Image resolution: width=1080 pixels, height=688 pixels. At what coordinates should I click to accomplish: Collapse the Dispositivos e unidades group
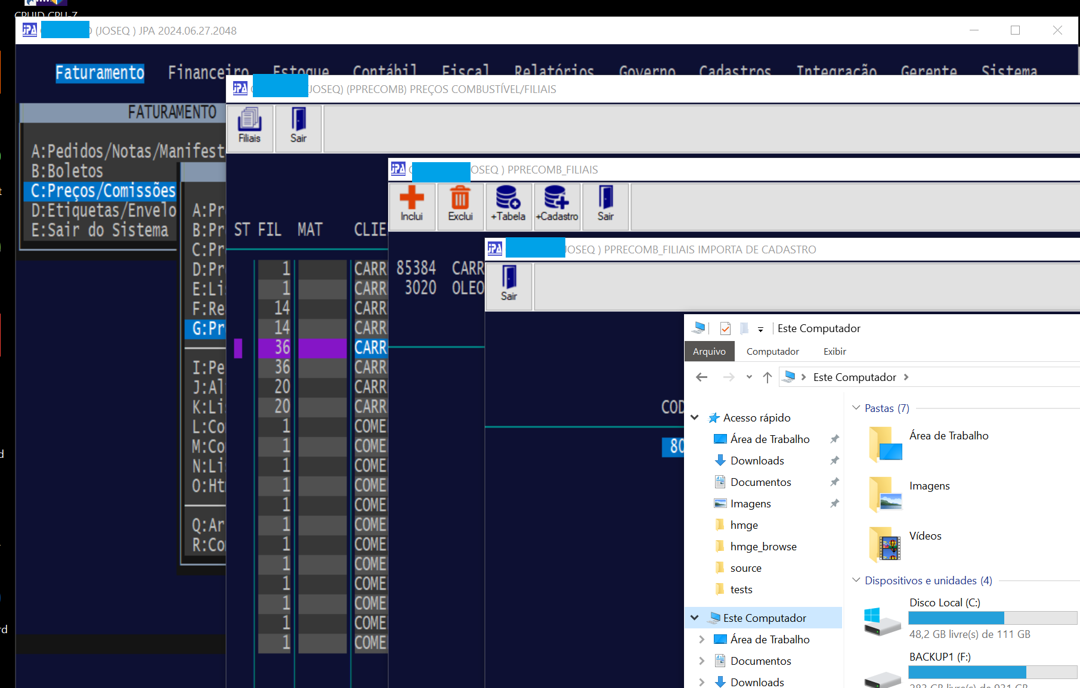pyautogui.click(x=856, y=580)
